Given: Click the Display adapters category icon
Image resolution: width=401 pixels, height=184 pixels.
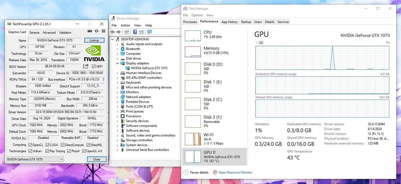Looking at the screenshot, I should click(x=123, y=63).
